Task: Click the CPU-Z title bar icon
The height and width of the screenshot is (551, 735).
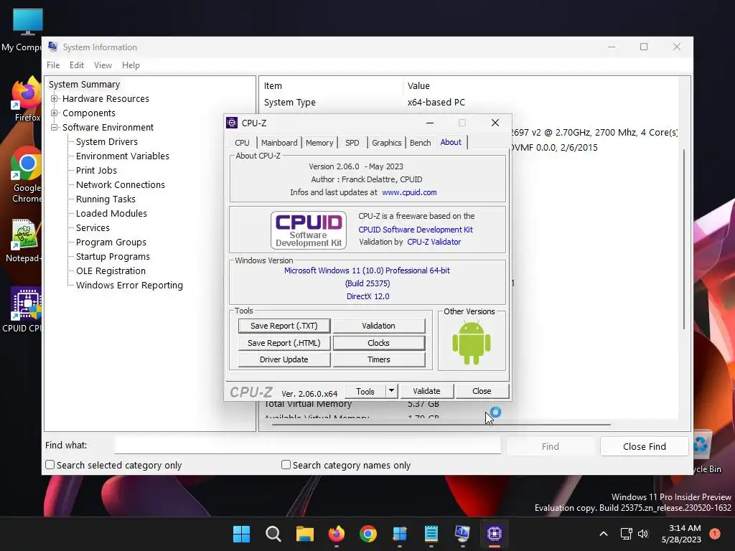Action: 232,123
